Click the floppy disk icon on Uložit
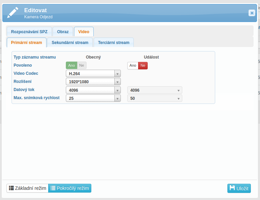 point(232,188)
